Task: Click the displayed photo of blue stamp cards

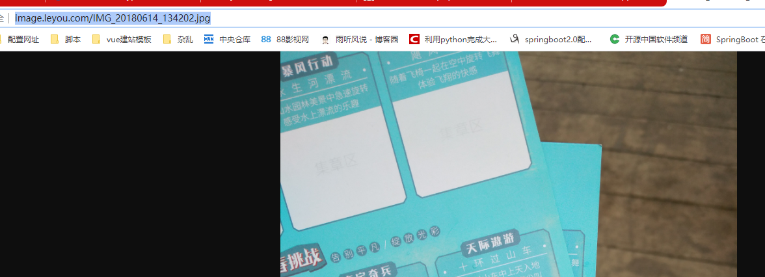Action: (509, 164)
